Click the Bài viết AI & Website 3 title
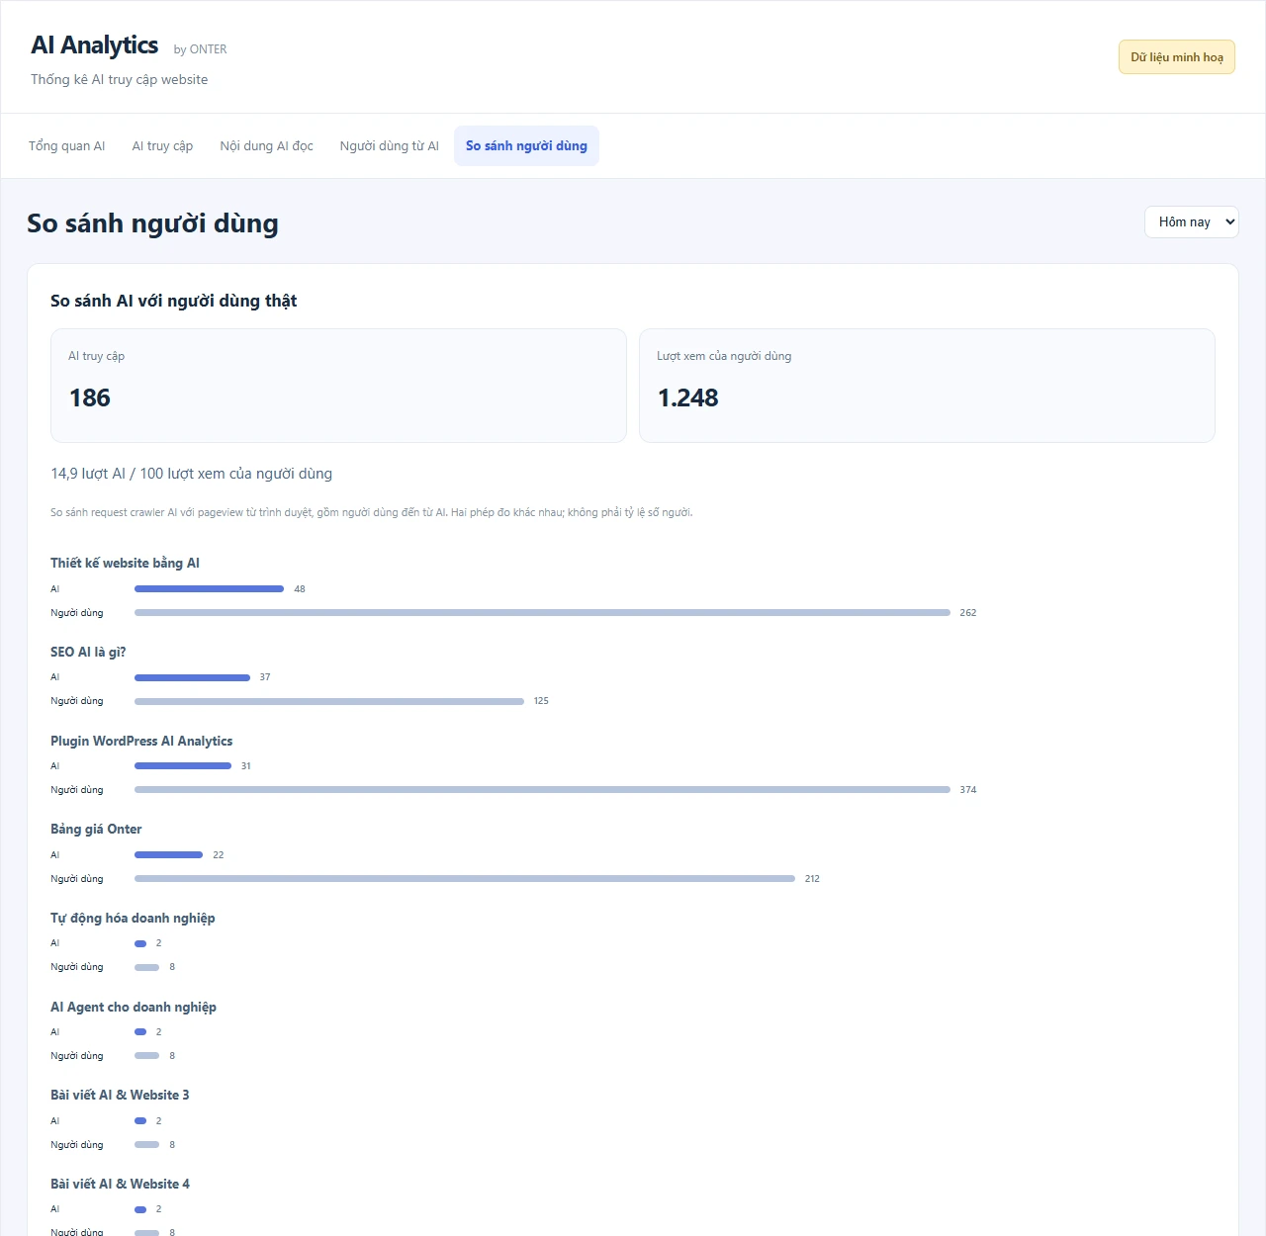The image size is (1266, 1236). (x=120, y=1095)
